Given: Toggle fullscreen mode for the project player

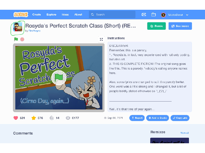Looking at the screenshot, I should tap(101, 39).
